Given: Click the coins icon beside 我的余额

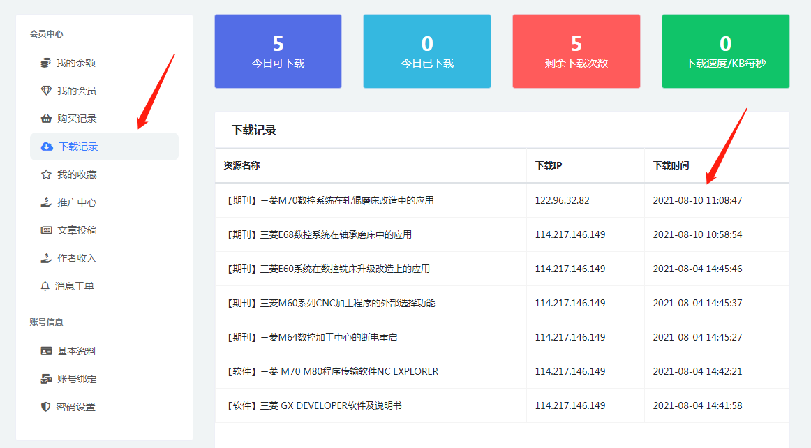Looking at the screenshot, I should [45, 63].
